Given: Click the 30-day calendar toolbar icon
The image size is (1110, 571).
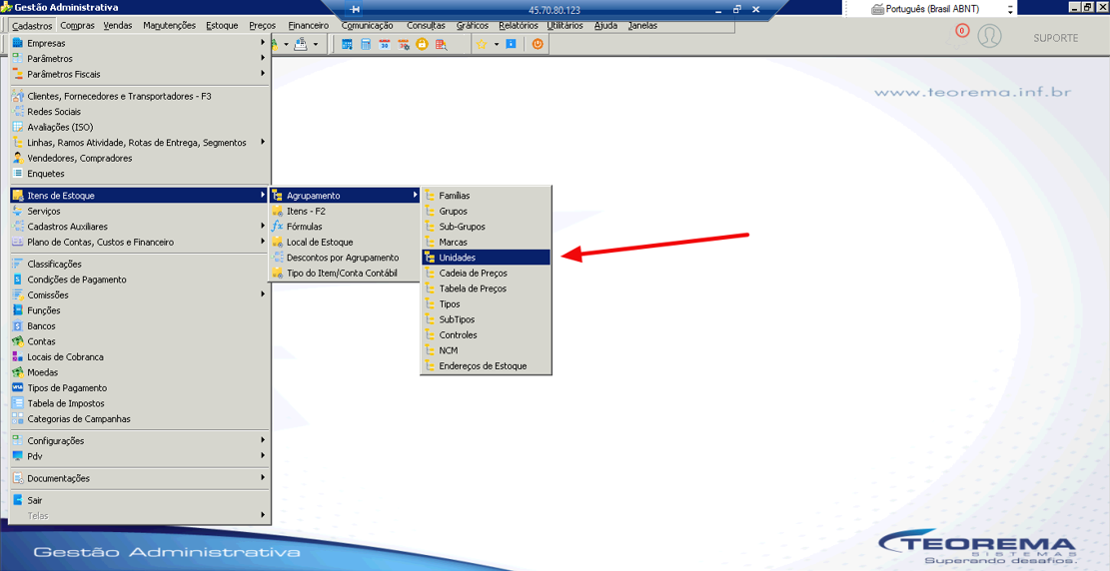Looking at the screenshot, I should pos(385,44).
